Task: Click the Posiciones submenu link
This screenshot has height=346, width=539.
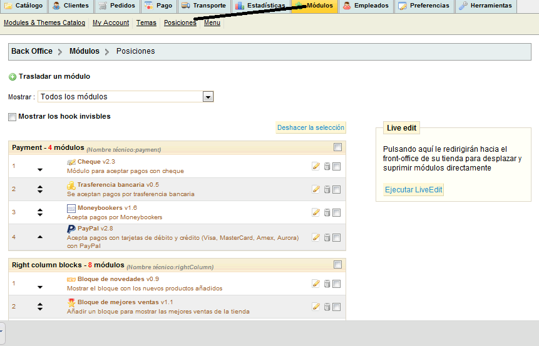Action: 180,22
